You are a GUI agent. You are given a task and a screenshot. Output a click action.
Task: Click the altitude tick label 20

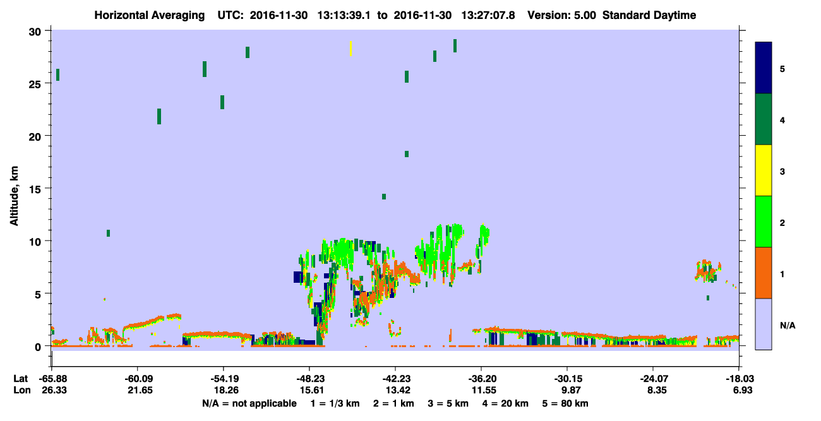click(x=37, y=136)
